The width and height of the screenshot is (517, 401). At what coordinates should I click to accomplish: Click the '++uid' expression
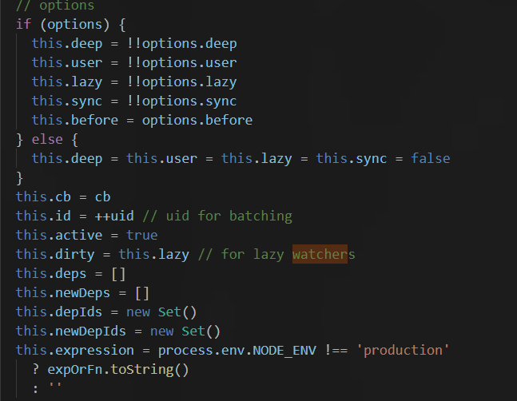click(x=114, y=216)
